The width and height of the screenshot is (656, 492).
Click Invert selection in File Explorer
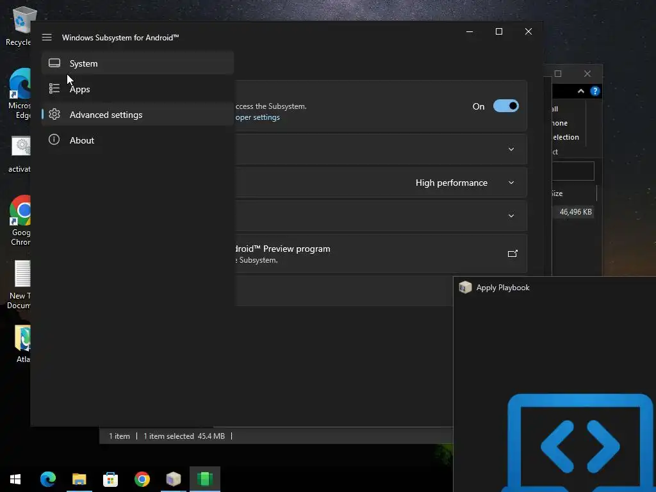tap(566, 137)
